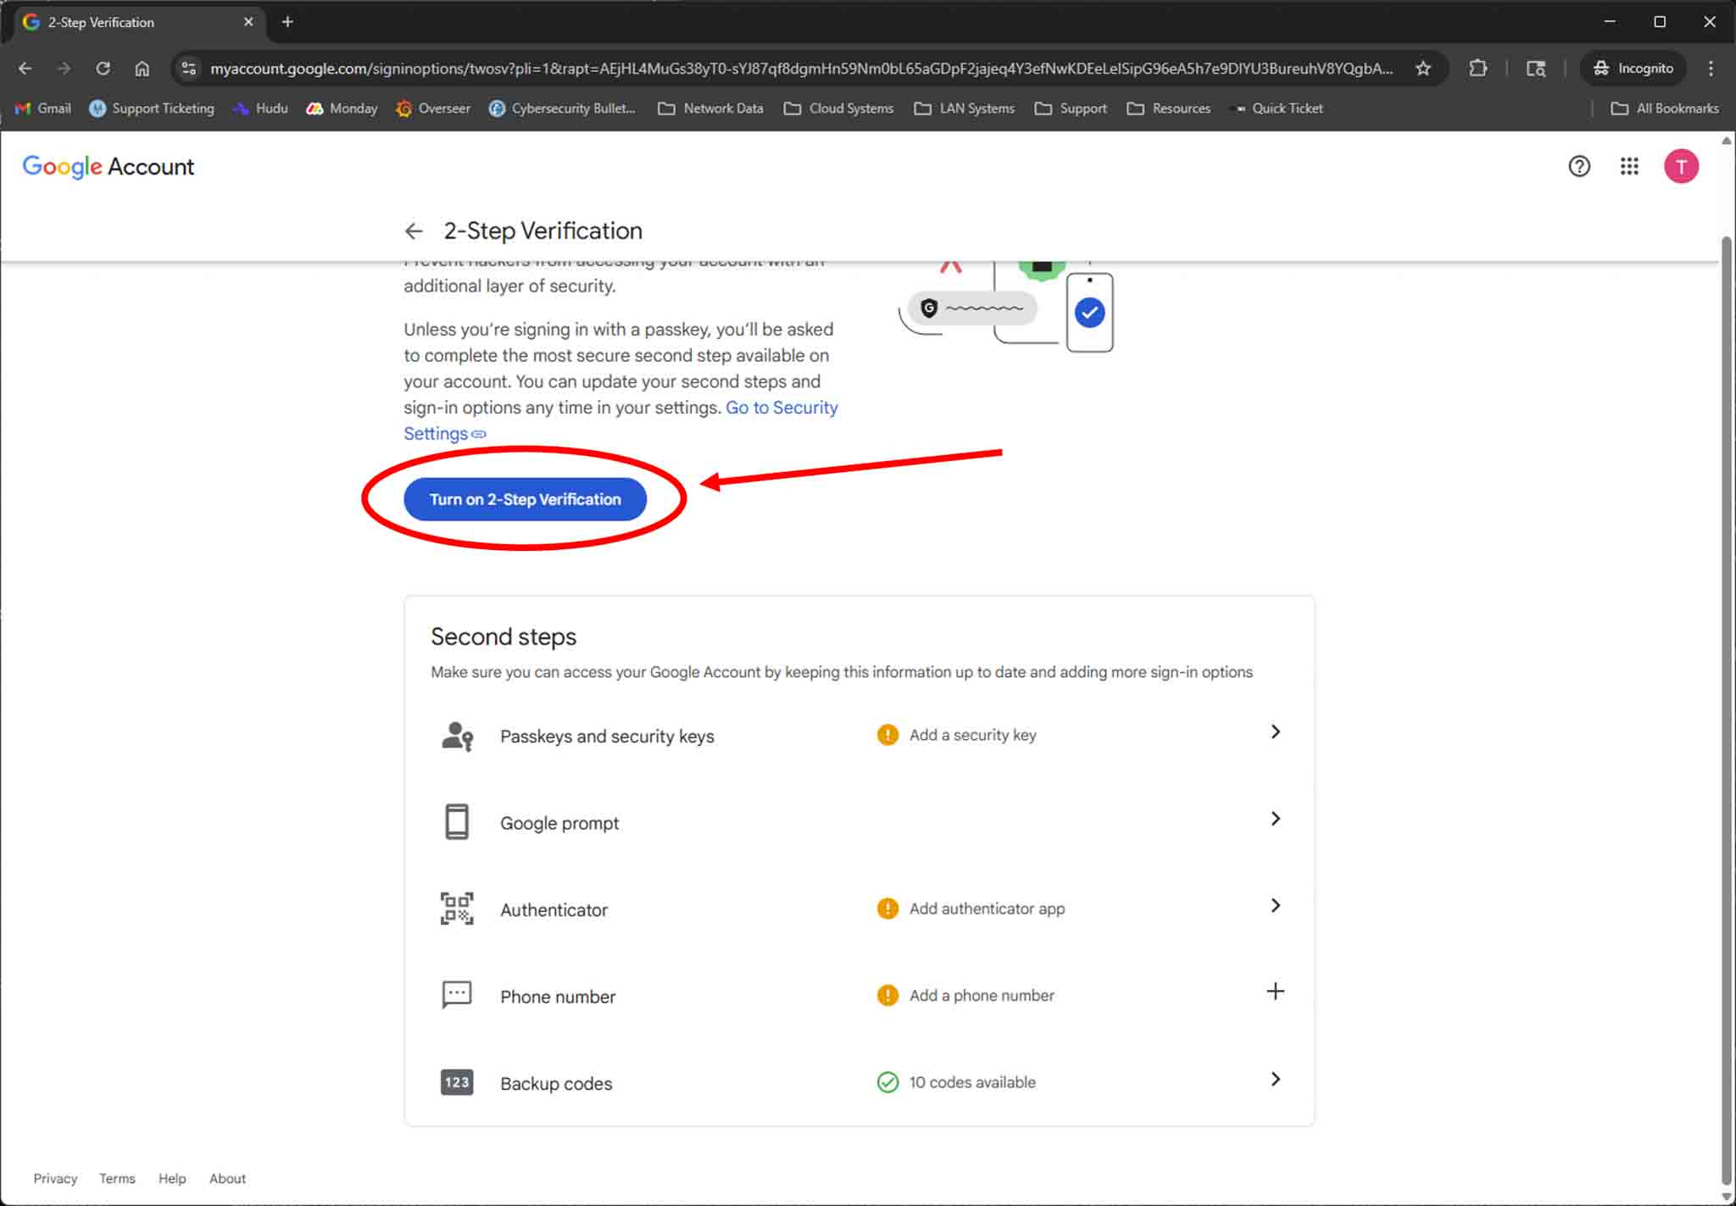Open the Google apps grid icon
The width and height of the screenshot is (1736, 1206).
point(1628,166)
